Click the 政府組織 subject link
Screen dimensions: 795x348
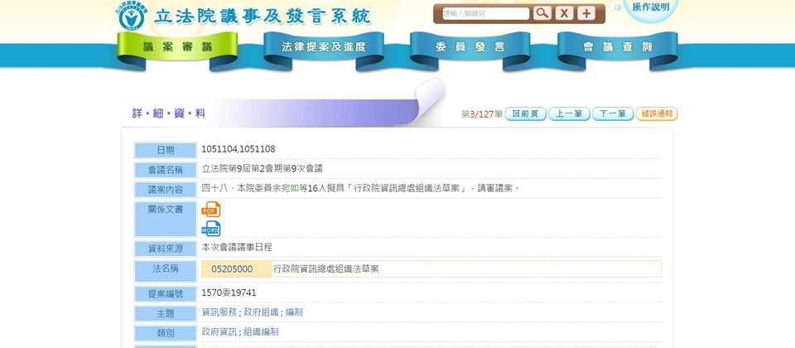point(261,312)
